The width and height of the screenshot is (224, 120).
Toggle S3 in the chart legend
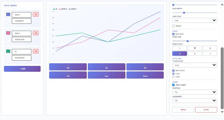point(55,9)
